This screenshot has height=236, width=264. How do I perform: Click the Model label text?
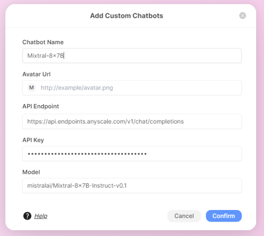point(31,172)
